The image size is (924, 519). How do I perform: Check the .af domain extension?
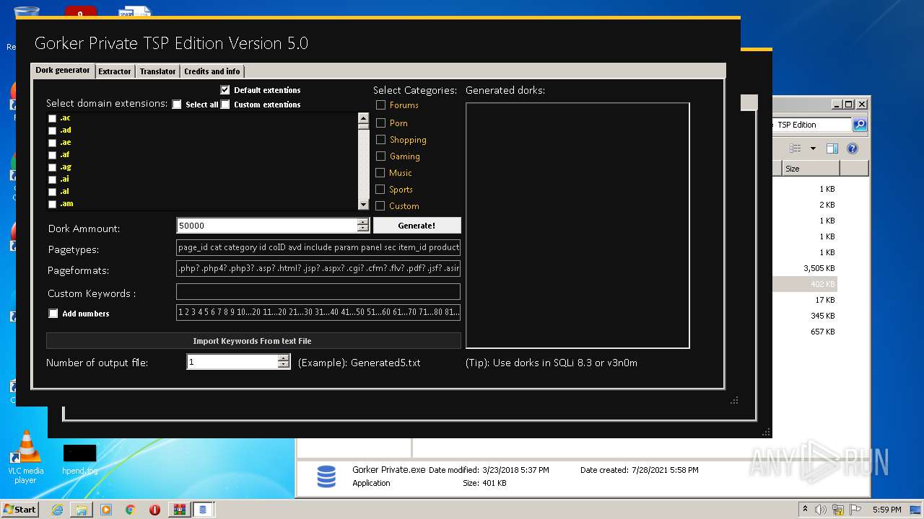(52, 155)
